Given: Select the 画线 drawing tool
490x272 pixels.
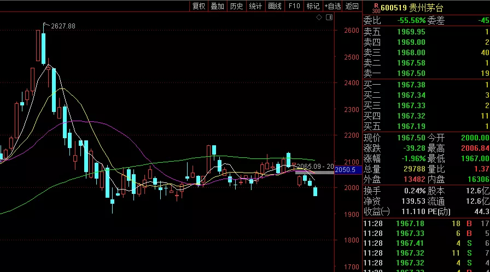Looking at the screenshot, I should click(x=275, y=6).
